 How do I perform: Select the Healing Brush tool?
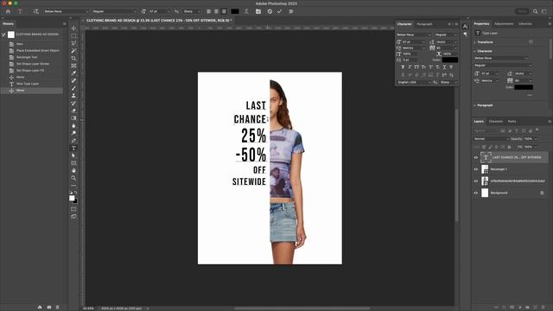pyautogui.click(x=73, y=80)
